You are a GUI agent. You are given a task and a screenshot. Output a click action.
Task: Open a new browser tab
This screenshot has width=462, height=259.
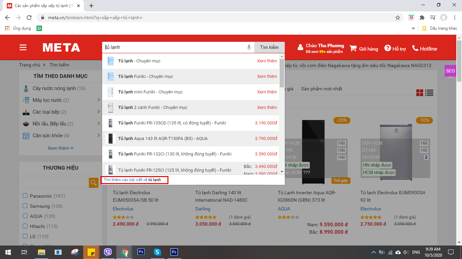(x=91, y=6)
